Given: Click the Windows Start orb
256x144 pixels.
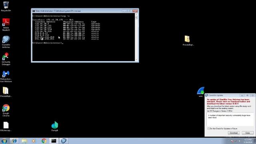Looking at the screenshot, I should click(x=4, y=141).
